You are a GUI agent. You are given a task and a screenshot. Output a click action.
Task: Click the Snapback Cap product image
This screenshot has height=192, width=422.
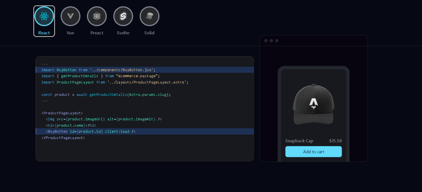(x=313, y=104)
